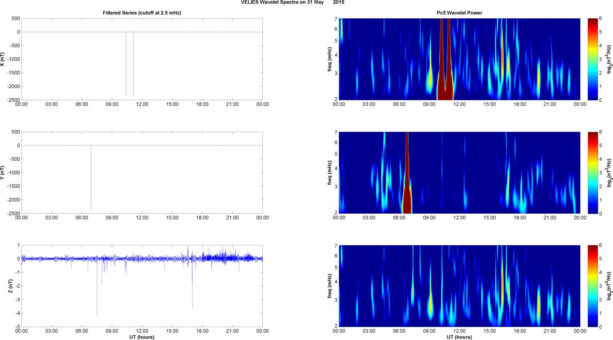Click the '-5' tick on the Z (nT) axis

coord(17,327)
